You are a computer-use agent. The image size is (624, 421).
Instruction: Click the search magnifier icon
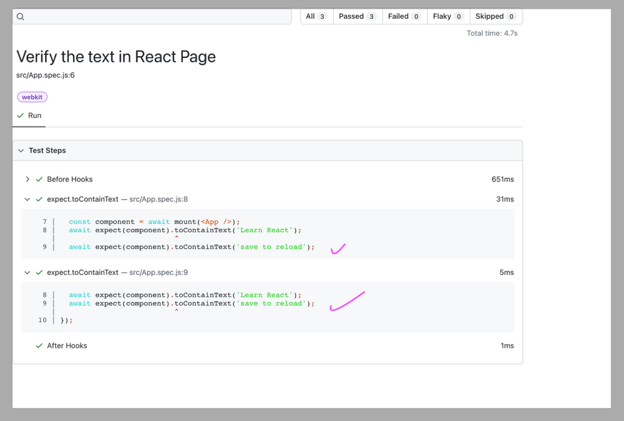pos(21,16)
